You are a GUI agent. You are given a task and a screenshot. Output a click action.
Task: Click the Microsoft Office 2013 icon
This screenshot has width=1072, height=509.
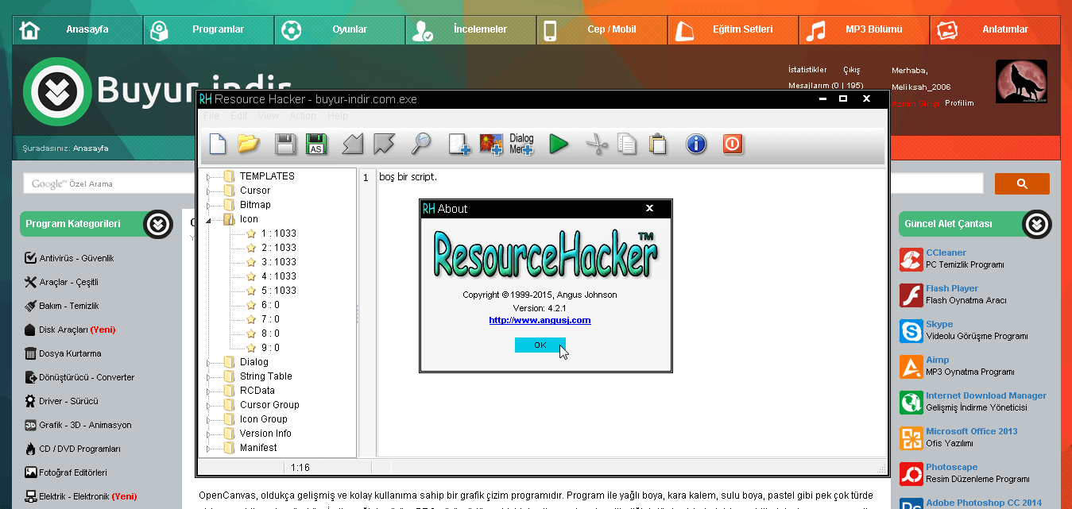911,438
